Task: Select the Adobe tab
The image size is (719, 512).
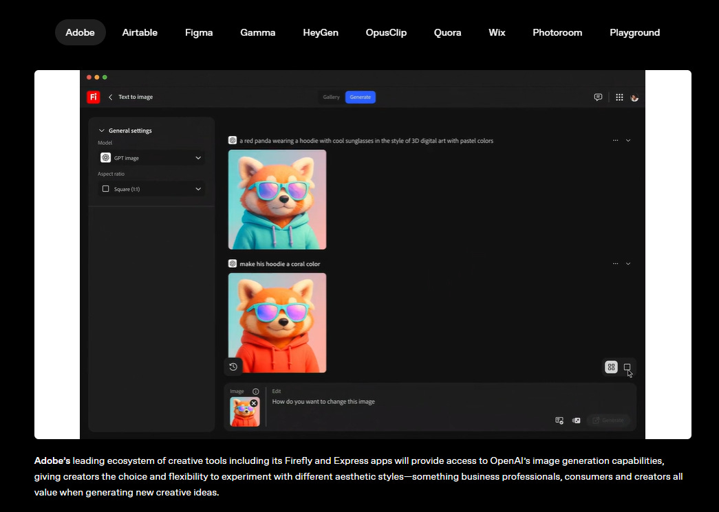Action: (x=81, y=32)
